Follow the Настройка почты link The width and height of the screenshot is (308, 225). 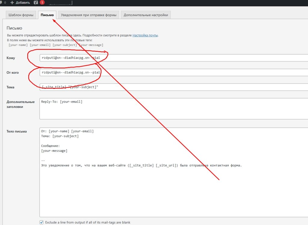pyautogui.click(x=145, y=35)
